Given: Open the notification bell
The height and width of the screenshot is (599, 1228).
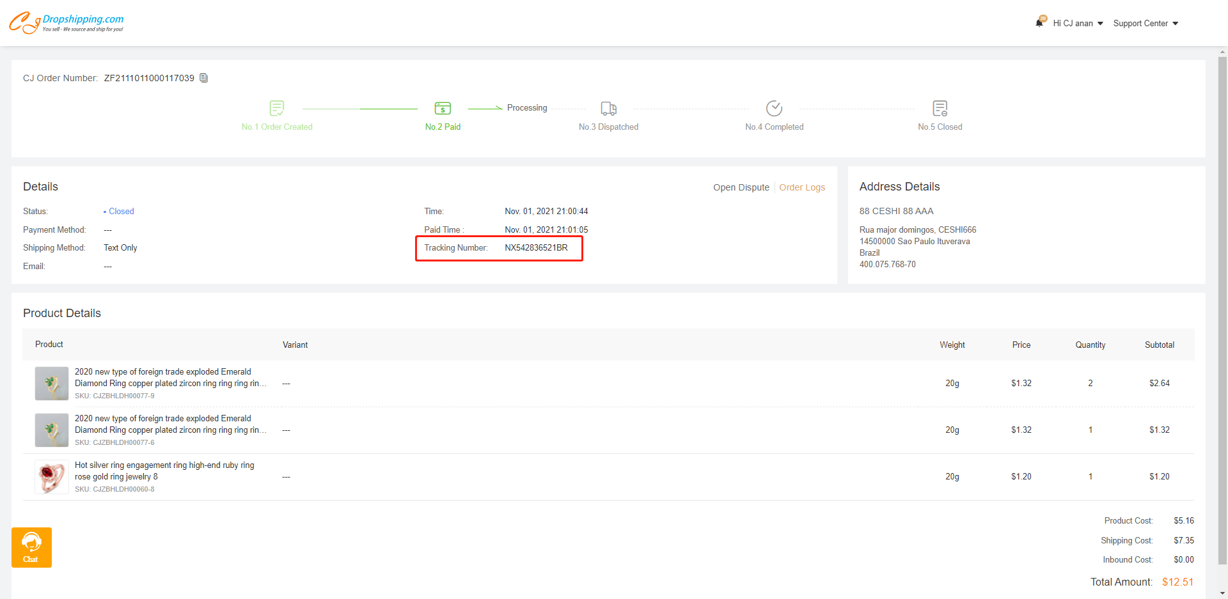Looking at the screenshot, I should (x=1039, y=23).
